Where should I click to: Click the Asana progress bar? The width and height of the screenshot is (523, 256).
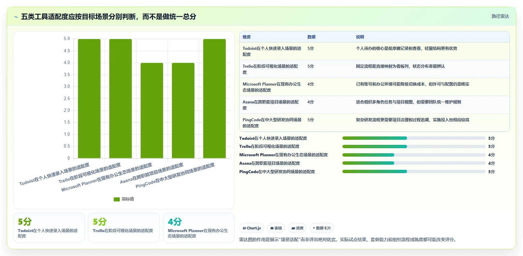pyautogui.click(x=414, y=163)
